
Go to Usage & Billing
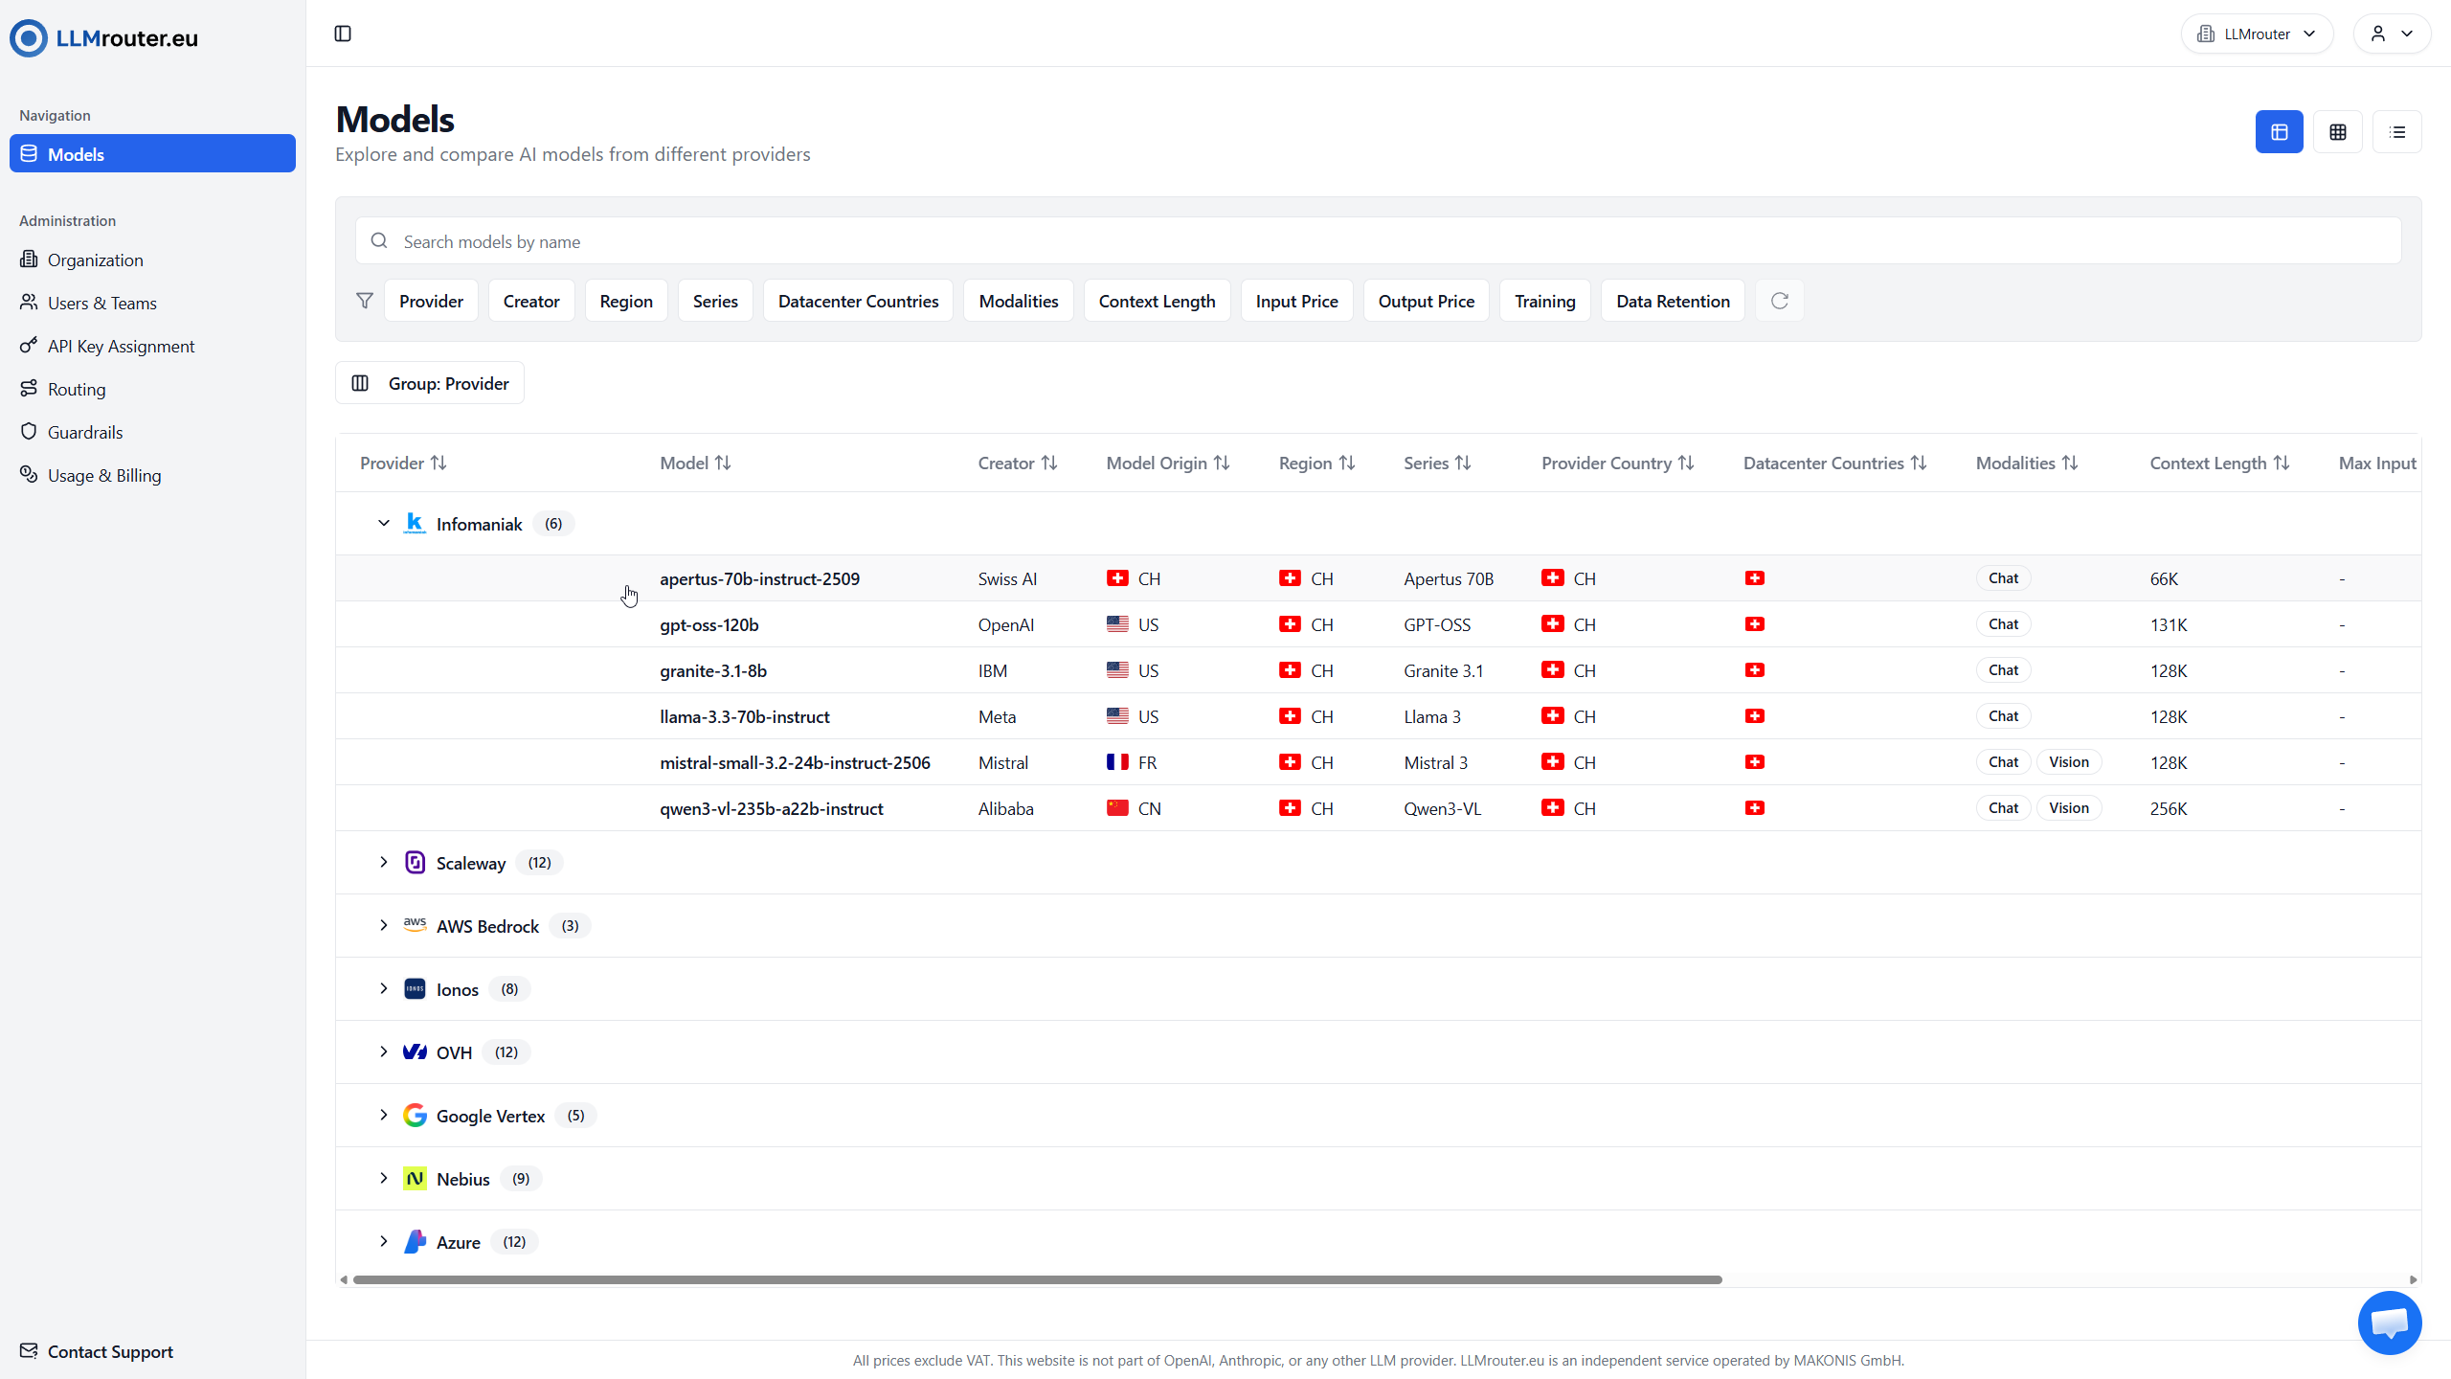[103, 475]
